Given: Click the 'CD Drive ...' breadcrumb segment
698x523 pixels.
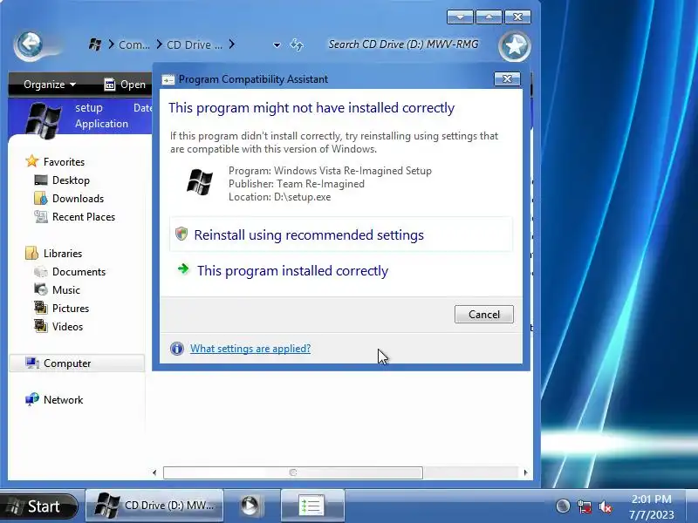Looking at the screenshot, I should (x=194, y=44).
